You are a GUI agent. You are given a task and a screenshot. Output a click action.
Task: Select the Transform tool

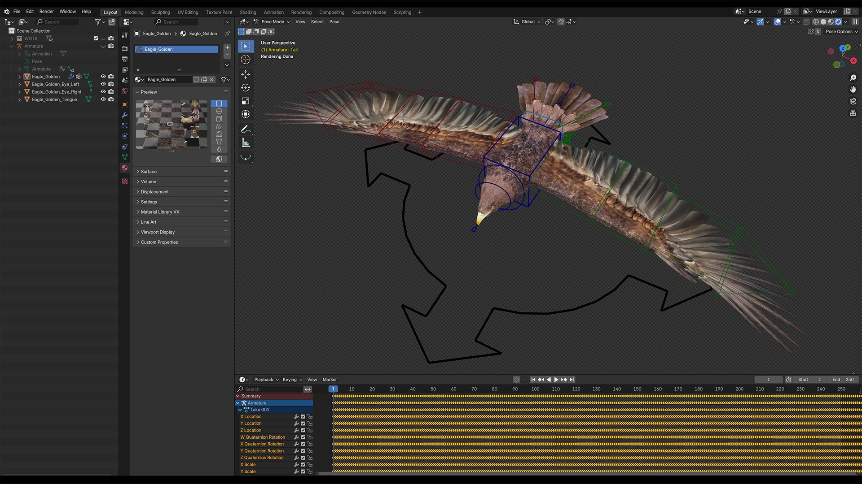click(246, 114)
